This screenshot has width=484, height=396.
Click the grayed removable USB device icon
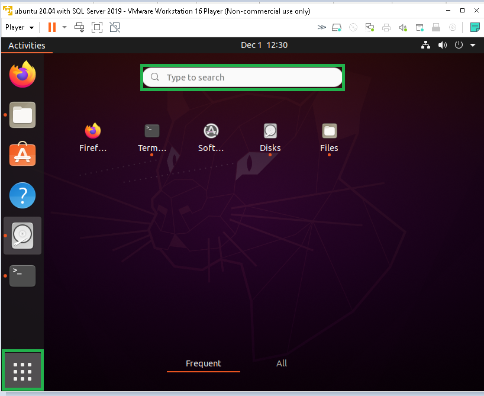point(436,27)
